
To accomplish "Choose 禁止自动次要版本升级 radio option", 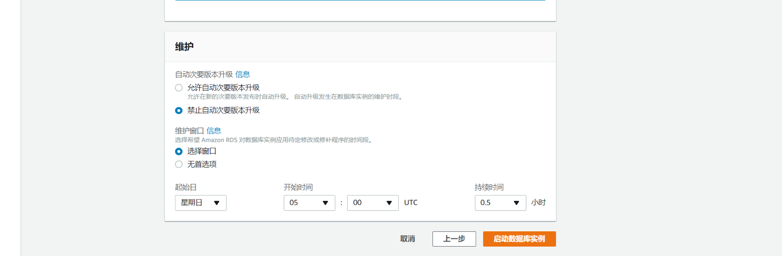I will click(179, 111).
